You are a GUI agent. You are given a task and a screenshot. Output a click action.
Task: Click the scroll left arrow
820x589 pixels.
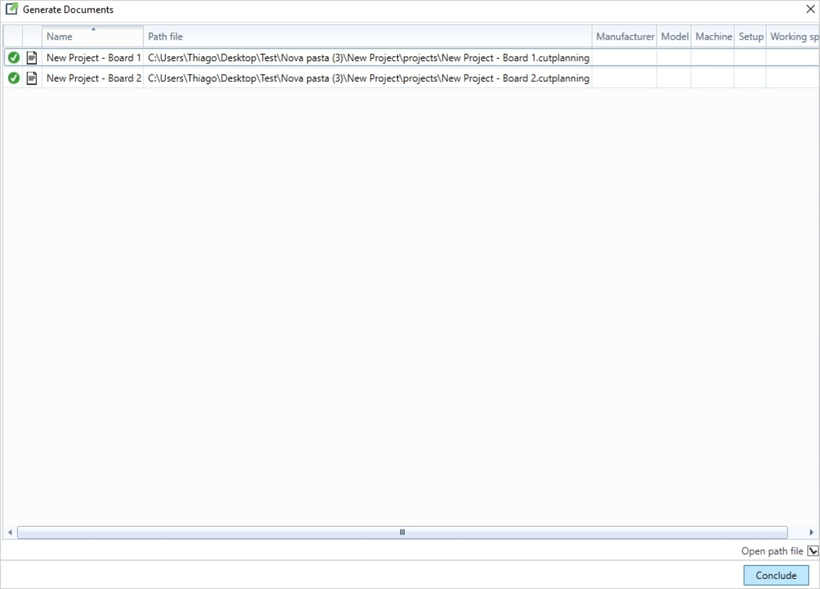pos(9,532)
